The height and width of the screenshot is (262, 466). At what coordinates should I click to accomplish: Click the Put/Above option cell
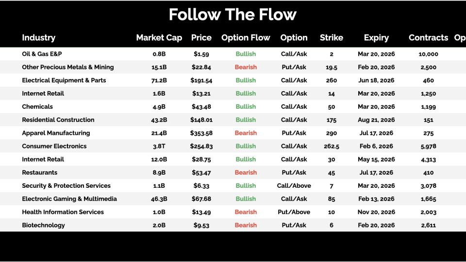tap(294, 212)
